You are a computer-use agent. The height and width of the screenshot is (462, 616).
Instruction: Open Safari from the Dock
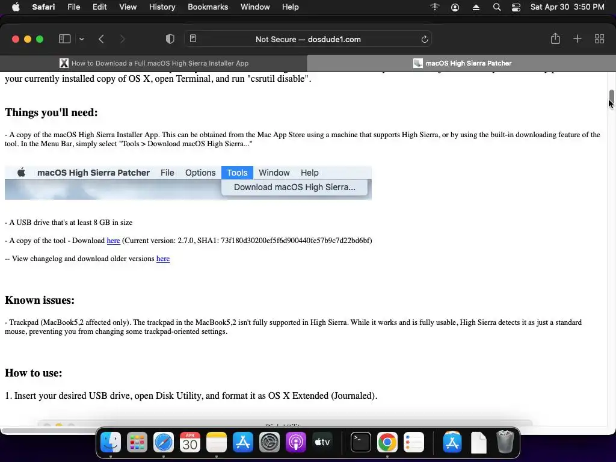(164, 442)
